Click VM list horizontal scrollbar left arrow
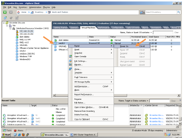The height and width of the screenshot is (138, 183). pos(54,95)
